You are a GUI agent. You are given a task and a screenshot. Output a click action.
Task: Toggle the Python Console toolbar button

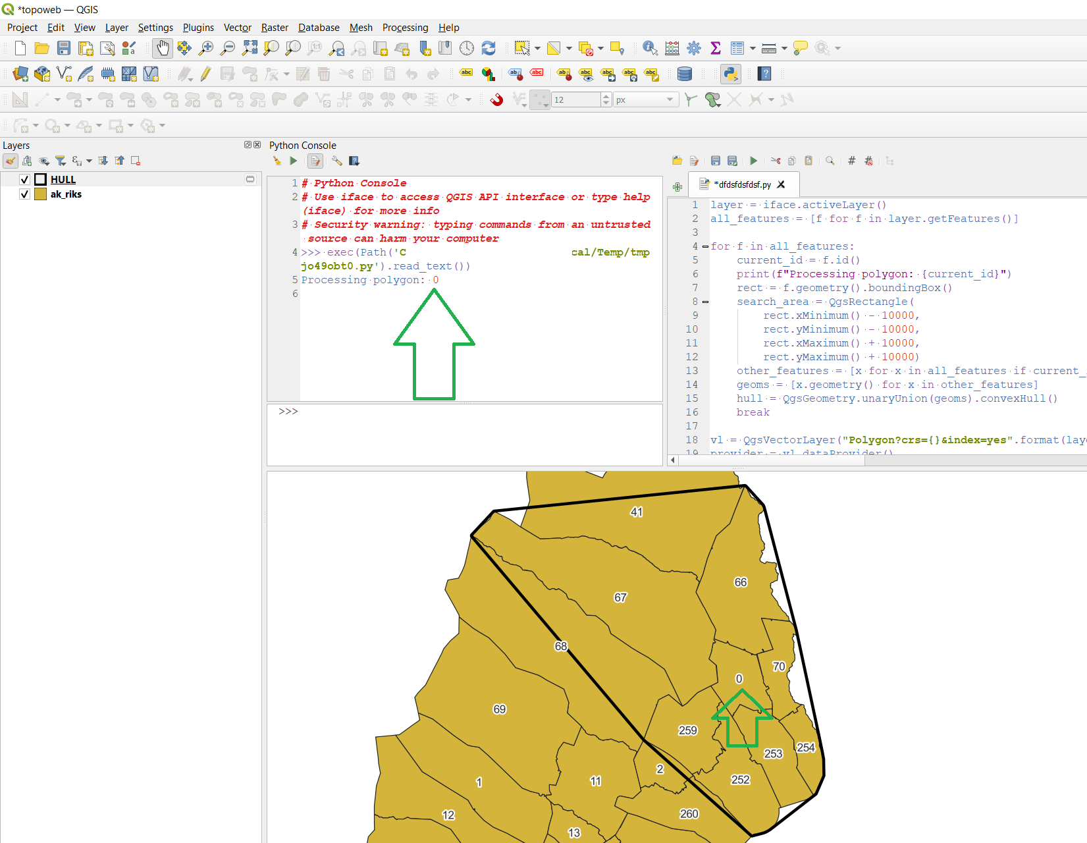pyautogui.click(x=731, y=74)
